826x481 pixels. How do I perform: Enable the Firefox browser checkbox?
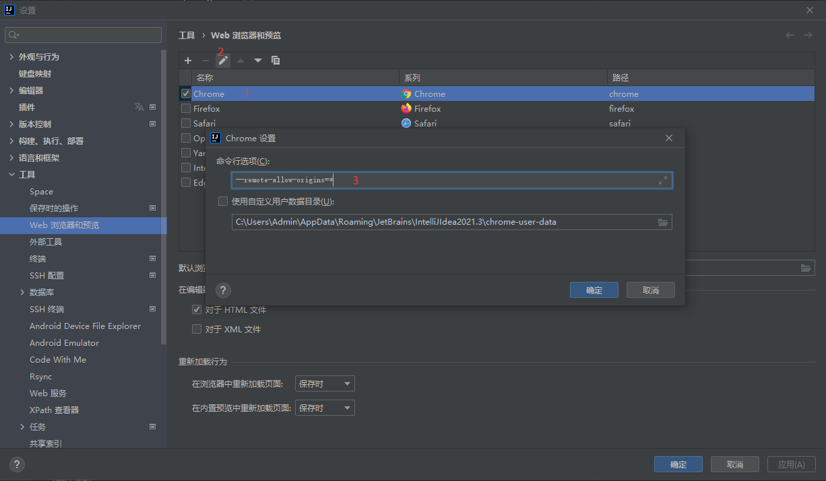click(x=186, y=108)
